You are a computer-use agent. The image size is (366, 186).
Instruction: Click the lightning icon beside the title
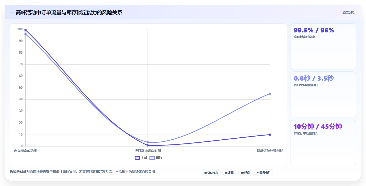point(12,13)
